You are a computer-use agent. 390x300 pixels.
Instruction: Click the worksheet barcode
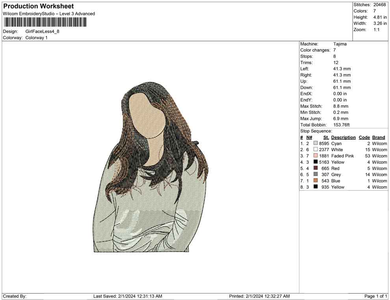click(44, 22)
